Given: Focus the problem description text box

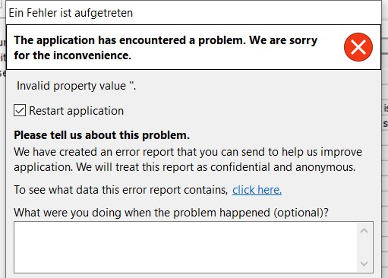Looking at the screenshot, I should pos(185,247).
